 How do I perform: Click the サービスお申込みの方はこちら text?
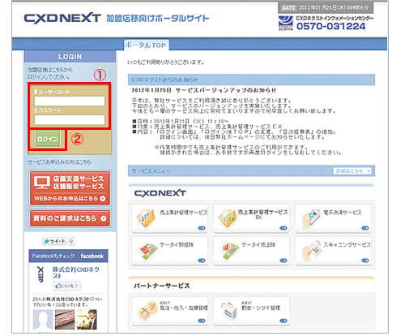click(x=59, y=162)
